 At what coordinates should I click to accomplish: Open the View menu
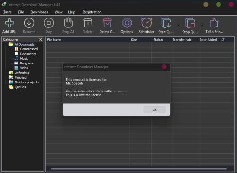[x=59, y=12]
